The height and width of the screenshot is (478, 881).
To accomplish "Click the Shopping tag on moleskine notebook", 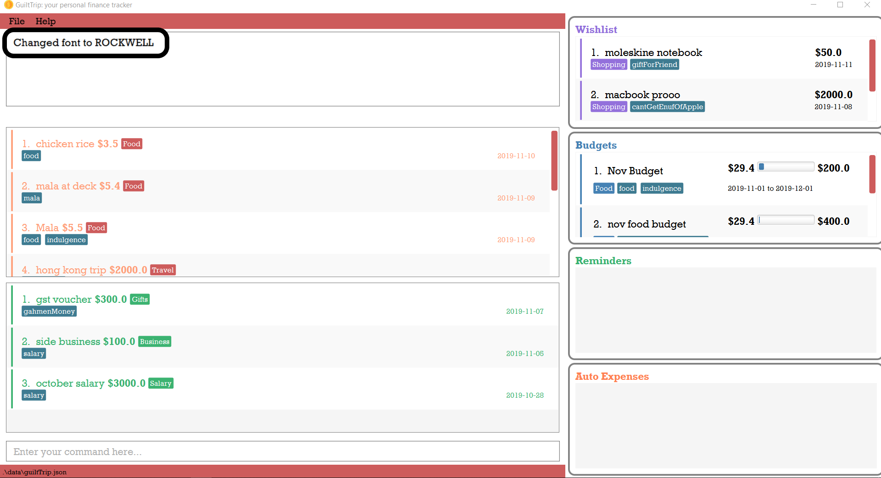I will pyautogui.click(x=608, y=65).
